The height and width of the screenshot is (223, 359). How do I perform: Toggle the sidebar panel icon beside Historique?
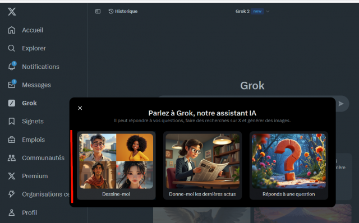[x=98, y=11]
